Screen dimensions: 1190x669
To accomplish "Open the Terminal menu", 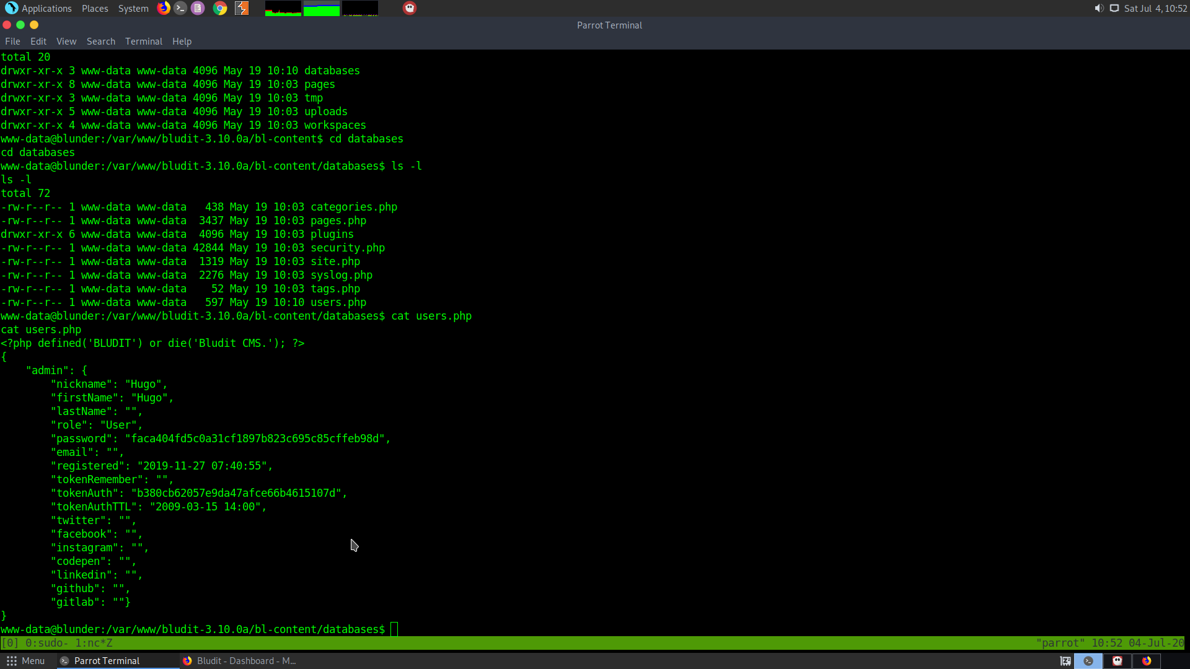I will (x=143, y=42).
